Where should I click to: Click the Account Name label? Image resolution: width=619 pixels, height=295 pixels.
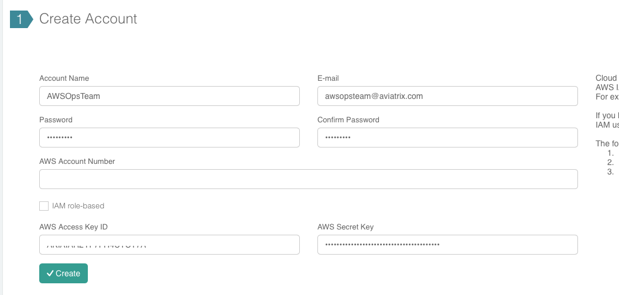64,78
